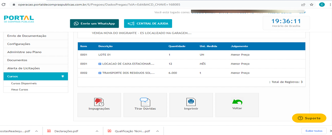Click the LOTE 01 description cell

coord(105,55)
